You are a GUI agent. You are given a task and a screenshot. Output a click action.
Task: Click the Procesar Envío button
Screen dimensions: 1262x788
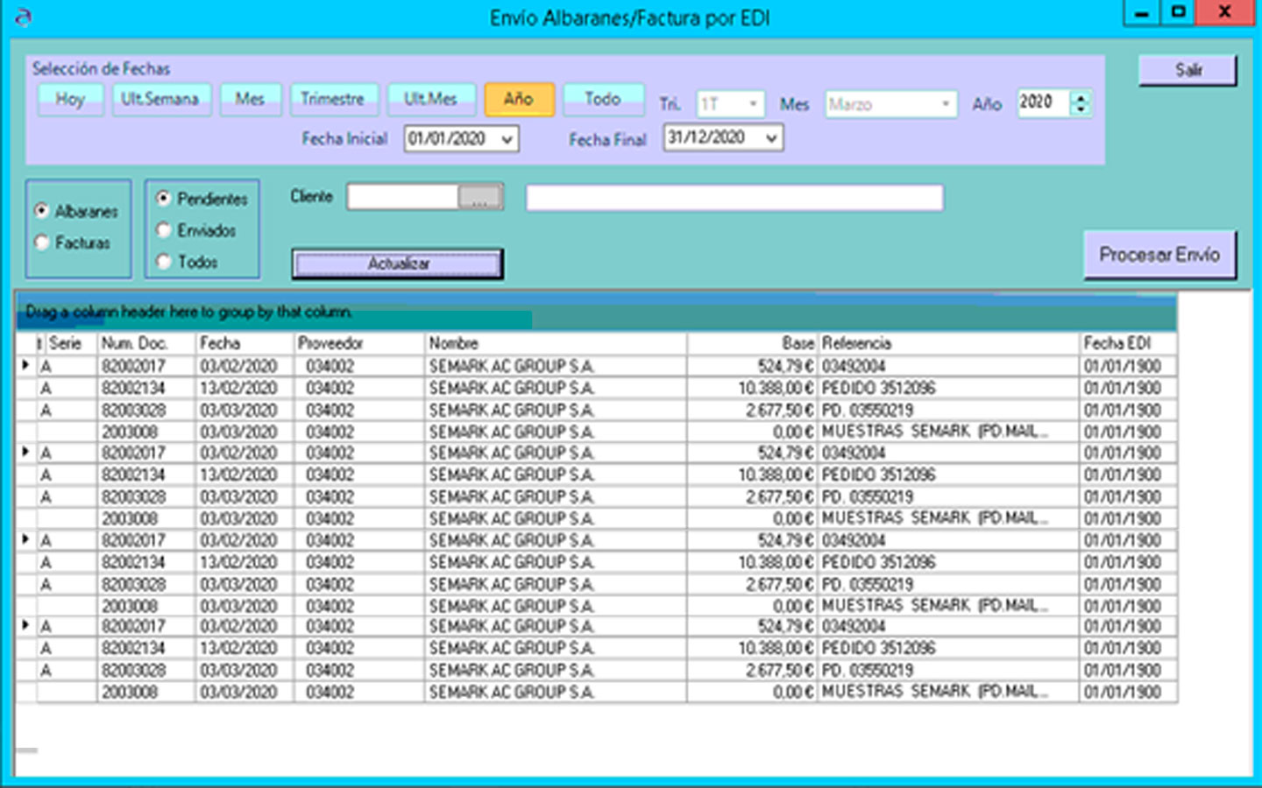(1159, 255)
